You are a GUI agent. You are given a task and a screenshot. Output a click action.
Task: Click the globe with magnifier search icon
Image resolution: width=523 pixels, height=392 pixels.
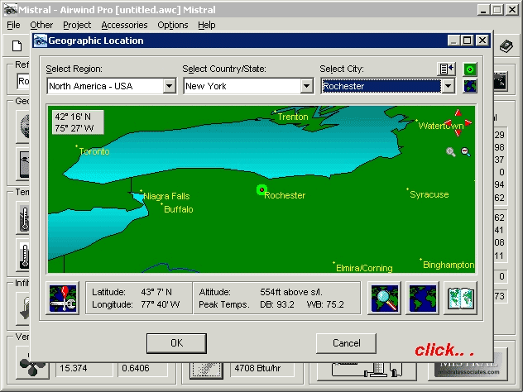[x=384, y=298]
